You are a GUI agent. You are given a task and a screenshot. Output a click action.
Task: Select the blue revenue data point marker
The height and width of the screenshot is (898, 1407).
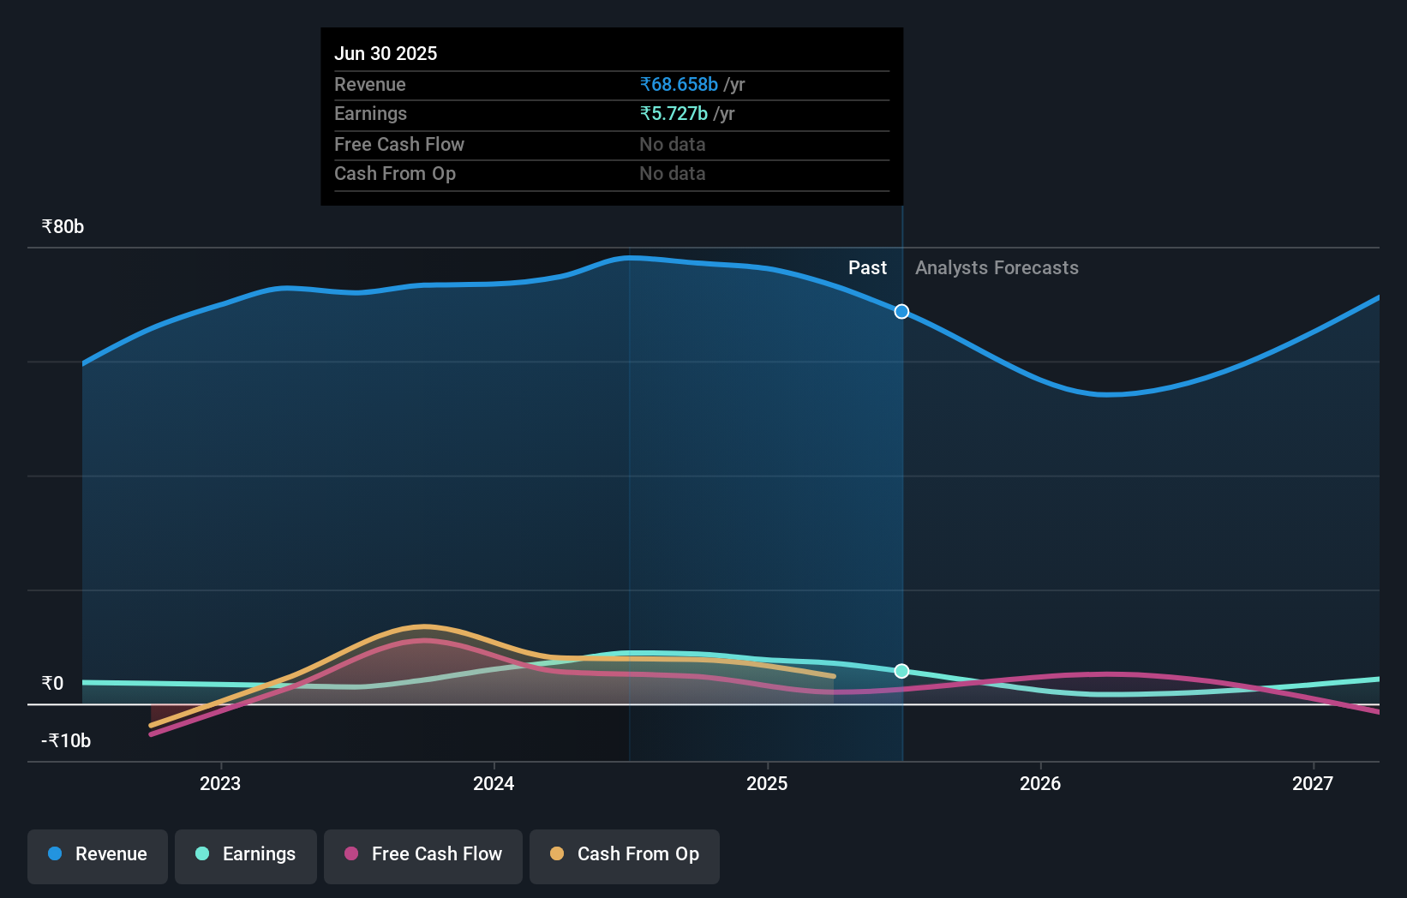tap(901, 312)
